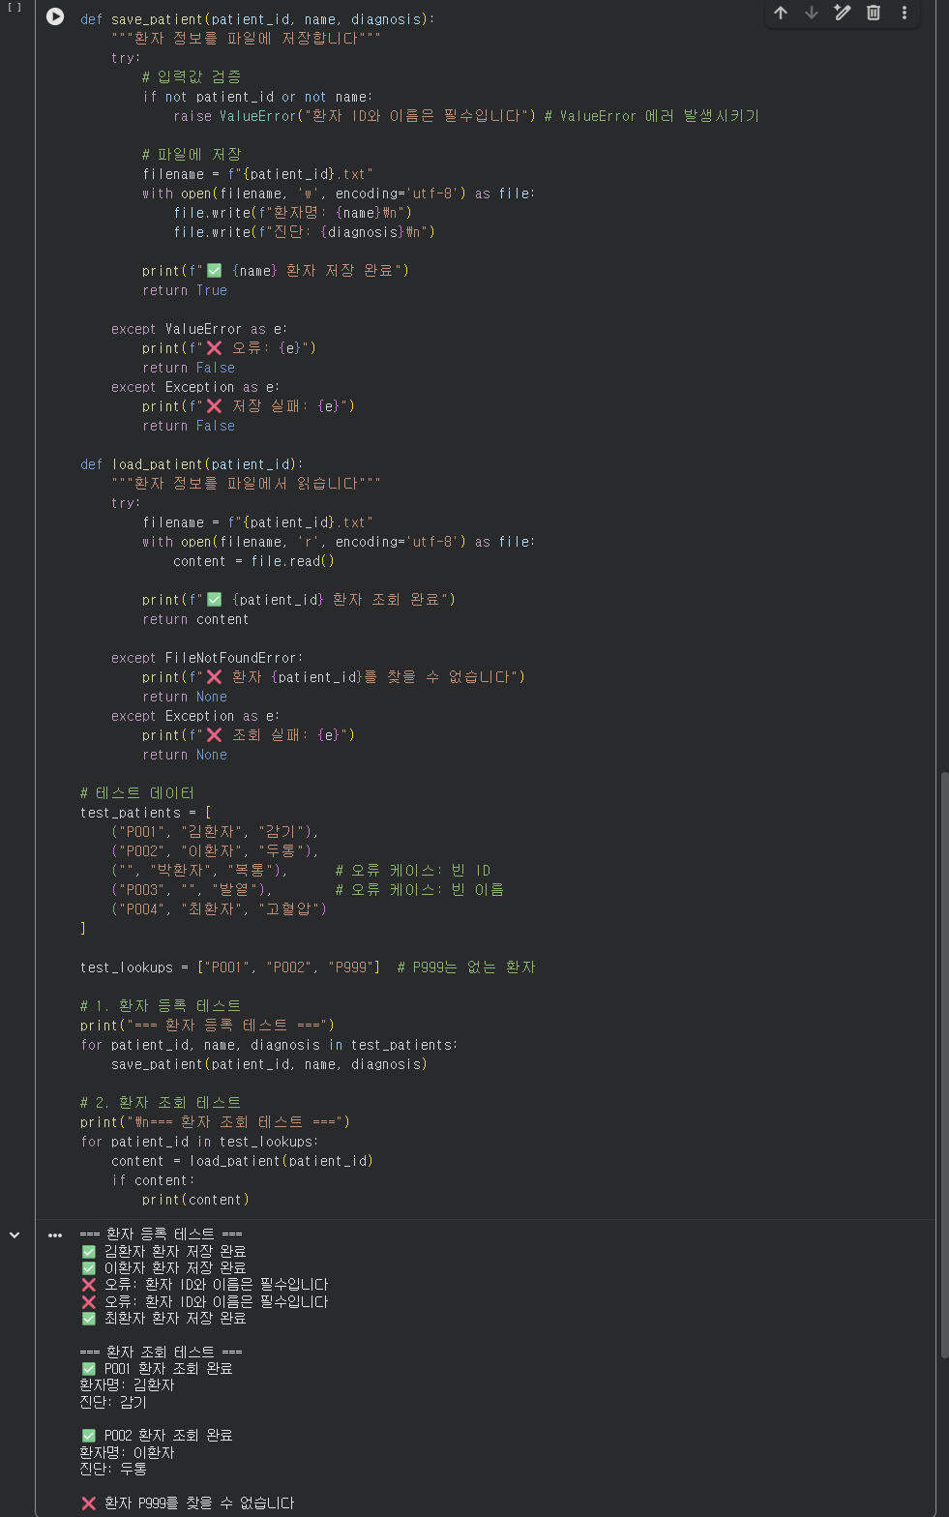Click 'P001 환자 조회 완료' output line
This screenshot has width=949, height=1517.
157,1369
